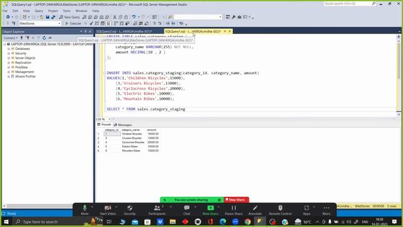
Task: Click the Refresh icon in Object Explorer
Action: tap(44, 38)
